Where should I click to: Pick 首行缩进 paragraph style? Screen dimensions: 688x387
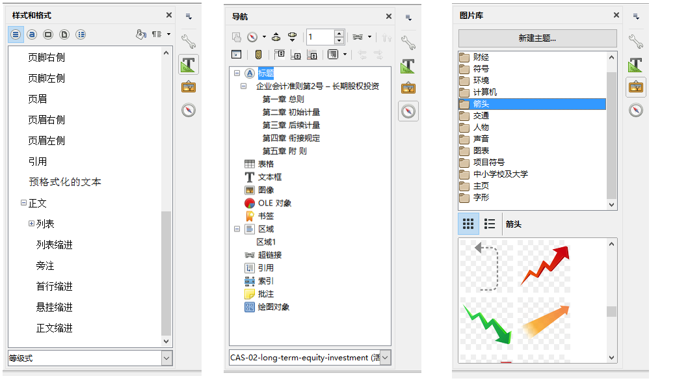coord(55,287)
